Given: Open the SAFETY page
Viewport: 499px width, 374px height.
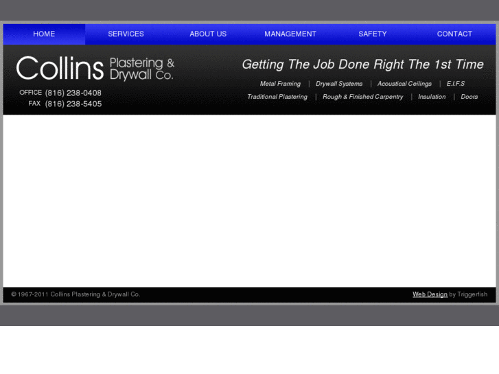Looking at the screenshot, I should 372,34.
